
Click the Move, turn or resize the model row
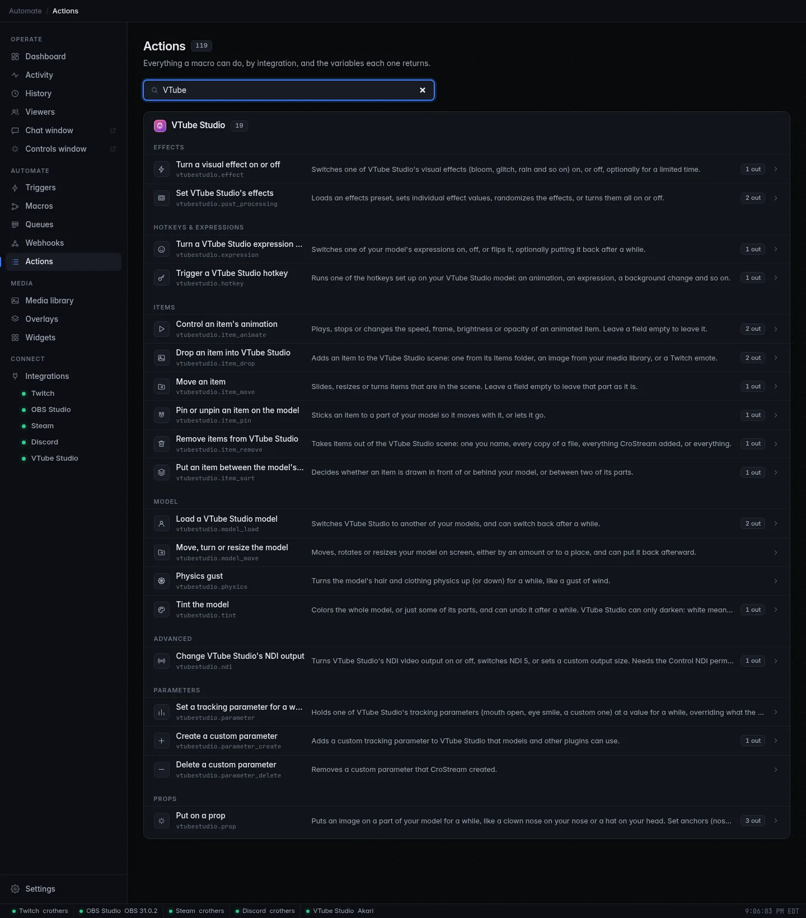pyautogui.click(x=466, y=552)
